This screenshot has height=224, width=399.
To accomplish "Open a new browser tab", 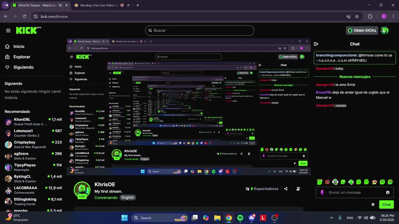I will (x=138, y=5).
